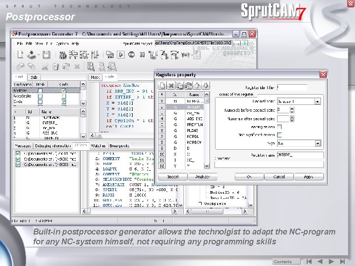Jump to the last slide icon
This screenshot has width=355, height=266.
point(342,262)
